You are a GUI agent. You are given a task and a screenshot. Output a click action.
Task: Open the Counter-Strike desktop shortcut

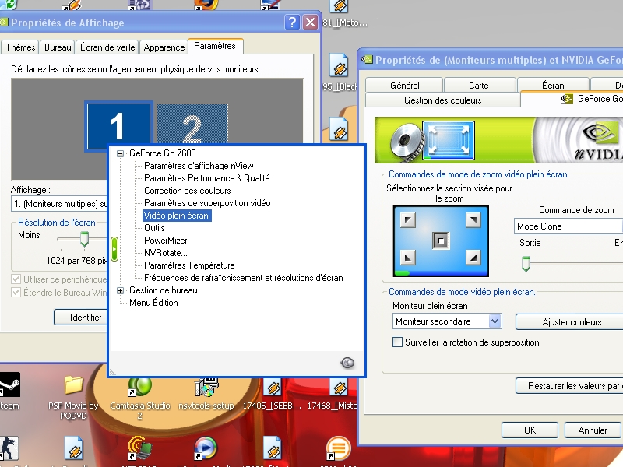[x=9, y=451]
